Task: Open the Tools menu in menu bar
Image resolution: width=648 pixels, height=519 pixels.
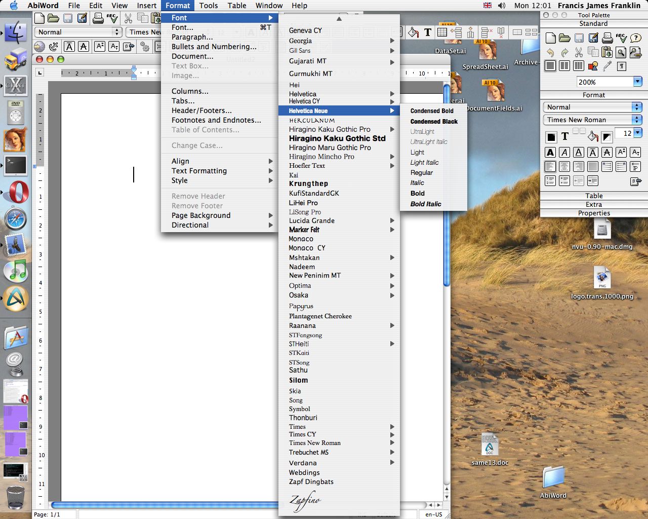Action: tap(209, 6)
